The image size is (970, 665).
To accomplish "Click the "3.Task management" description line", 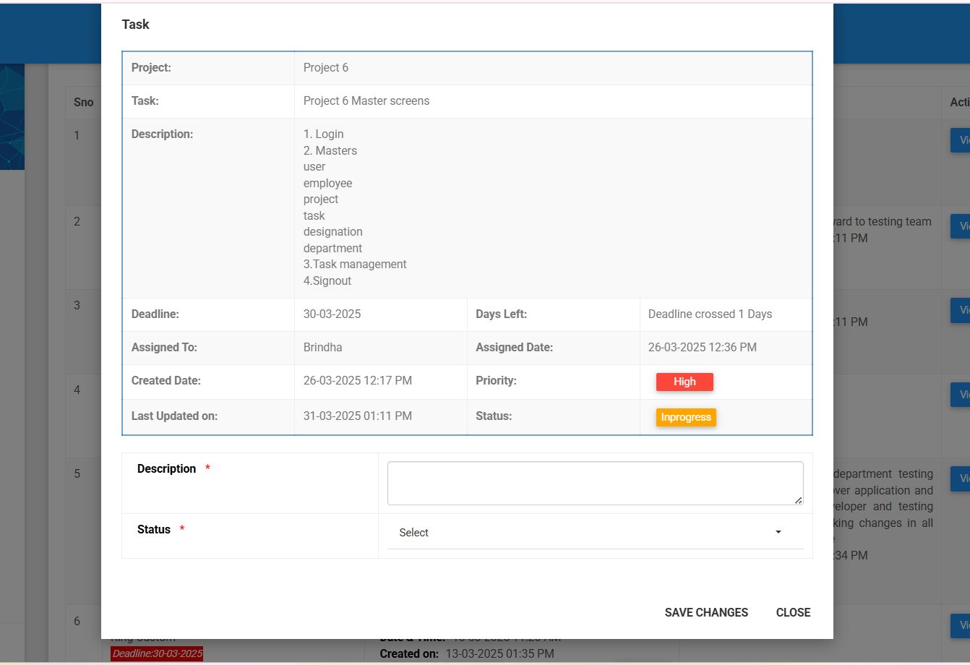I will coord(355,265).
